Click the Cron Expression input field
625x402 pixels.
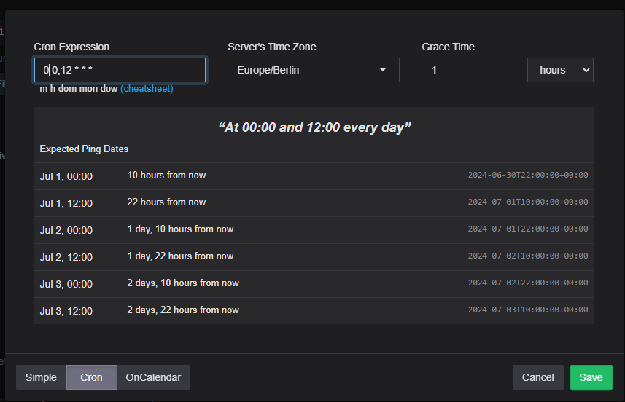(x=120, y=70)
